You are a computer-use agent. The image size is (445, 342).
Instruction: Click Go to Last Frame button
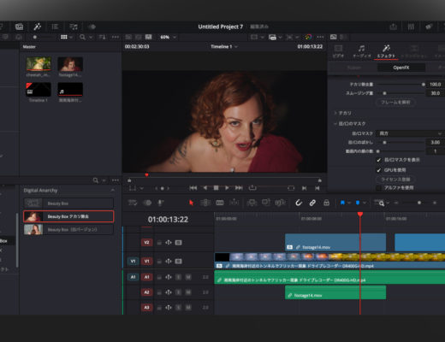239,188
